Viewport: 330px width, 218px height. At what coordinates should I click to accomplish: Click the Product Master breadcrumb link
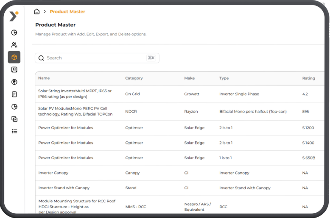pos(67,12)
